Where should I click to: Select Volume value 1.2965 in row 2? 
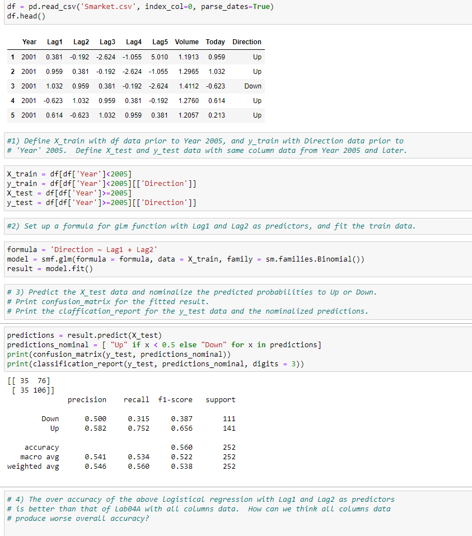188,72
